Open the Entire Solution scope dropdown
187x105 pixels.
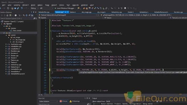[x=48, y=101]
